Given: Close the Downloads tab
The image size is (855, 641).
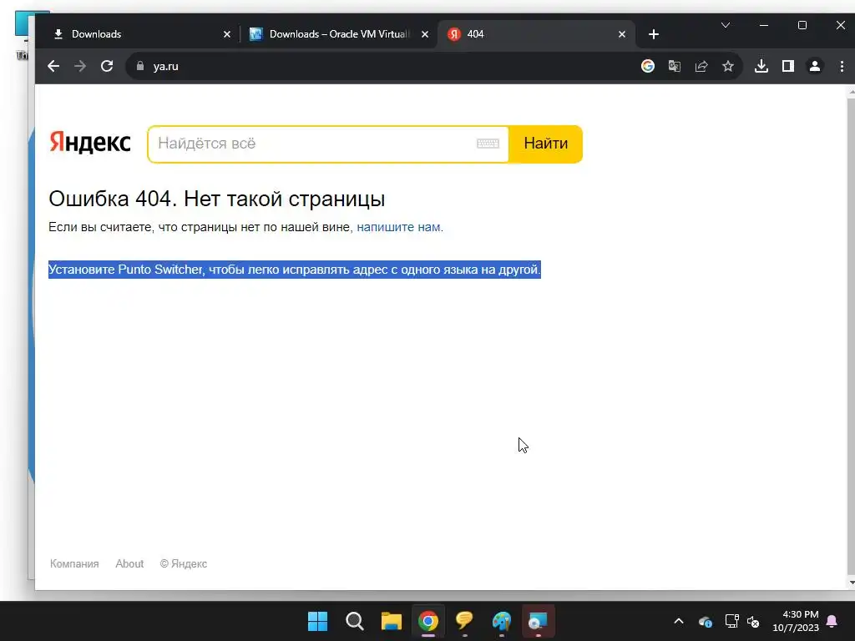Looking at the screenshot, I should (x=227, y=34).
